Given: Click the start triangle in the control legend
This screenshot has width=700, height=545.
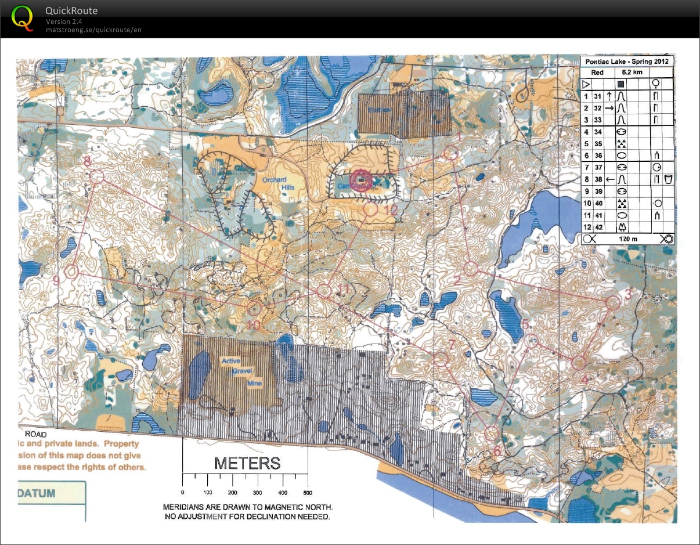Looking at the screenshot, I should [x=586, y=84].
